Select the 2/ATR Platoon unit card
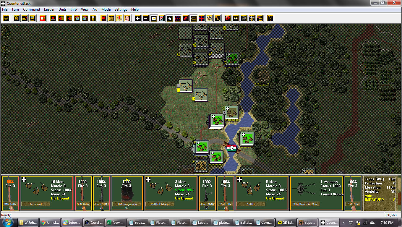 [171, 193]
